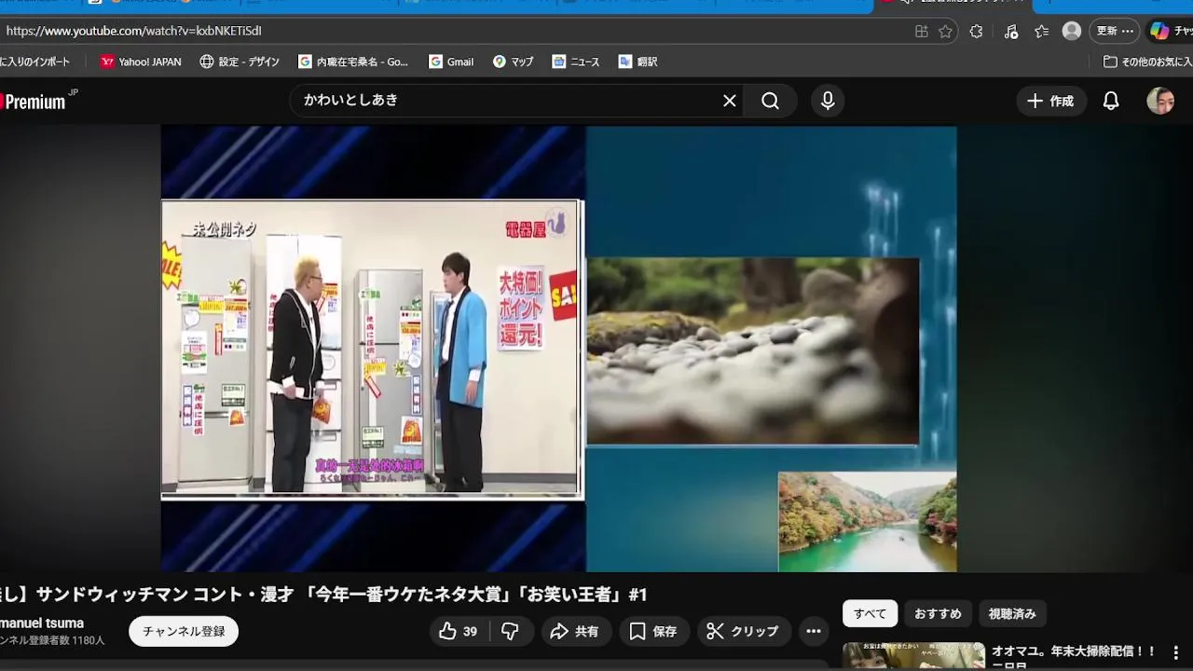Share the video via 共有 button
The height and width of the screenshot is (671, 1193).
(x=574, y=631)
